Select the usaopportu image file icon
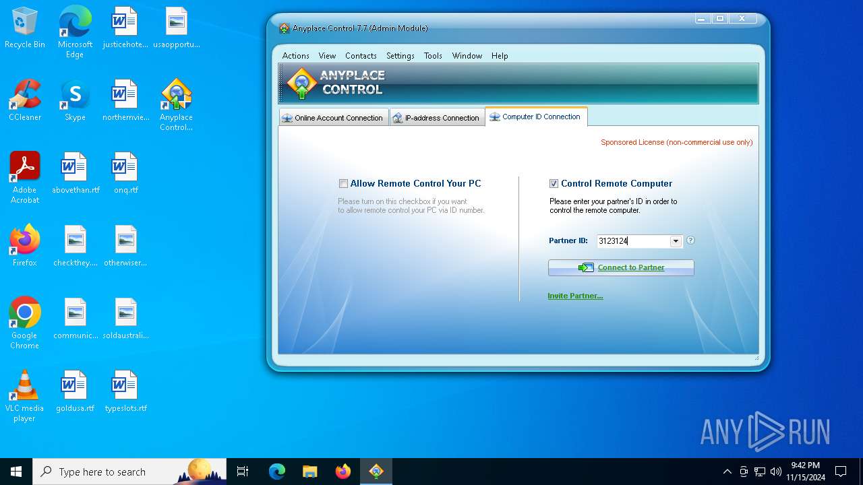863x485 pixels. point(176,28)
